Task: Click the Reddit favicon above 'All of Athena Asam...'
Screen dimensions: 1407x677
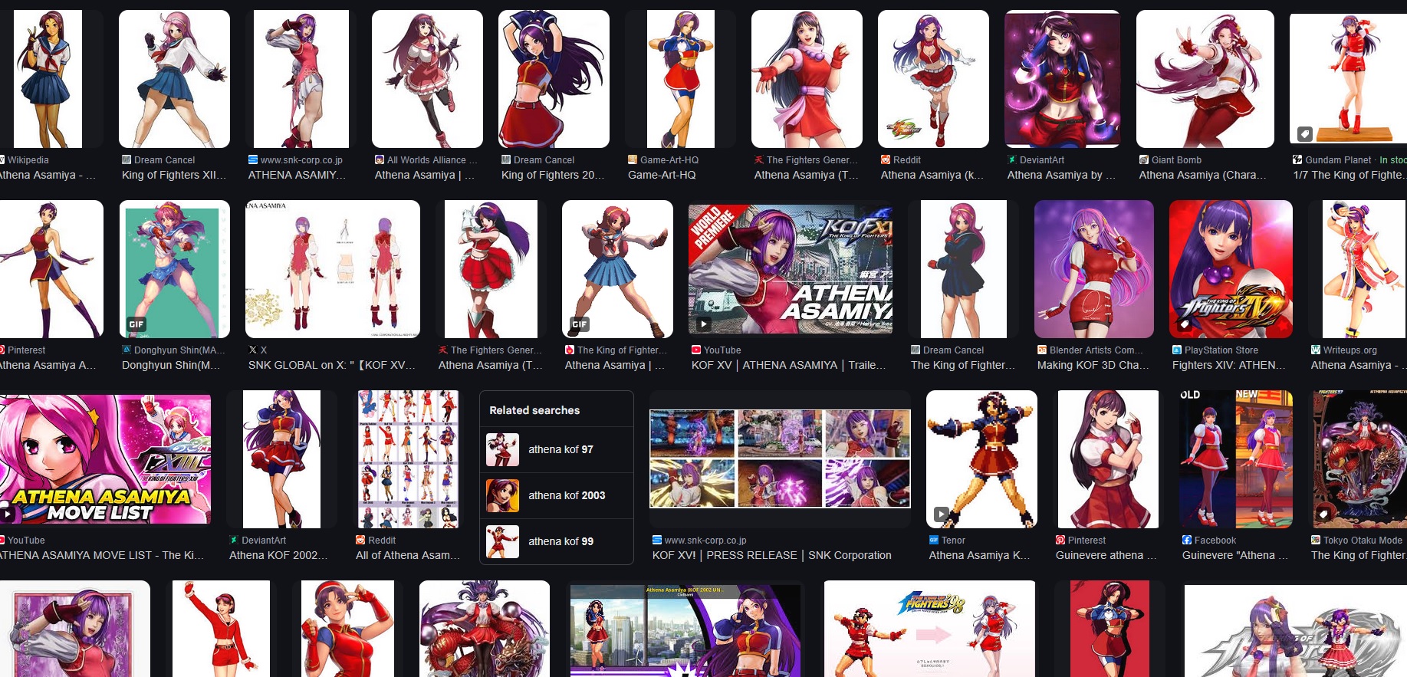Action: (x=360, y=540)
